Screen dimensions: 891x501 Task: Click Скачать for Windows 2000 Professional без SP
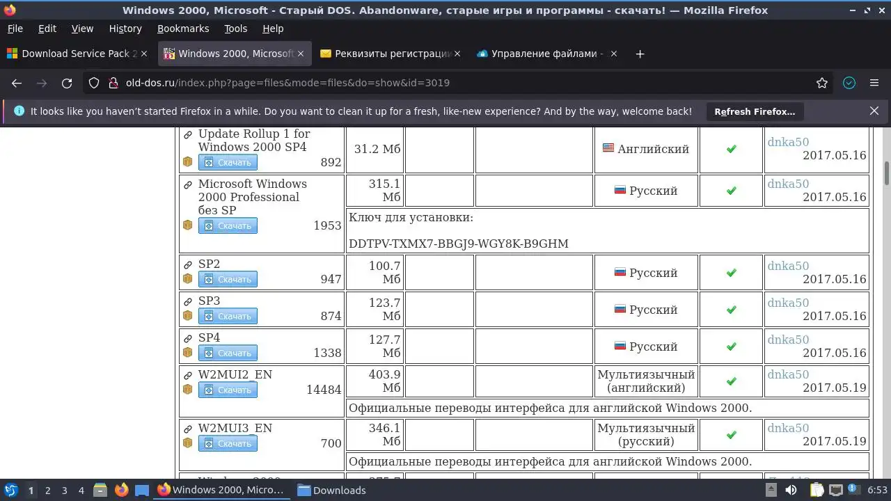[228, 225]
